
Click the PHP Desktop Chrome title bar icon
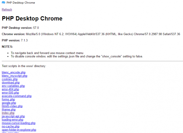tap(3, 3)
